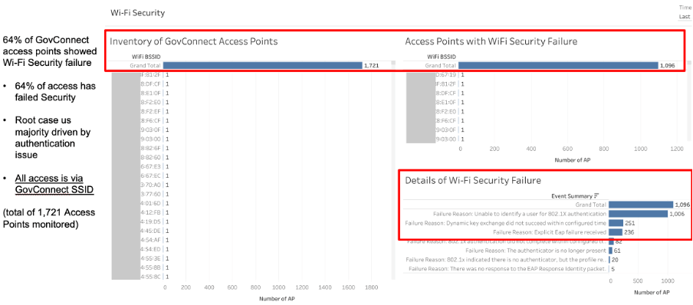Select the 1,096 Grand Total bar under Access Points with WiFi Security Failure
The image size is (693, 305).
point(558,65)
